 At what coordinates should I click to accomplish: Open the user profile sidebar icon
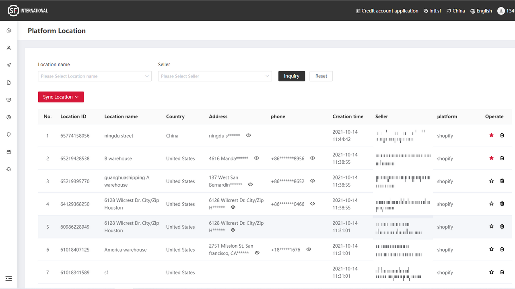[x=9, y=48]
